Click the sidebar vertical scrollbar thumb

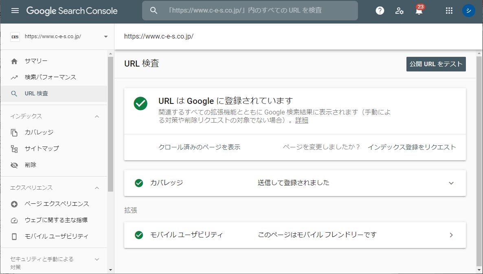tap(111, 124)
